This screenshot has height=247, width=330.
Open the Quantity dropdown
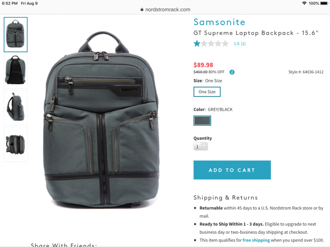pos(201,146)
